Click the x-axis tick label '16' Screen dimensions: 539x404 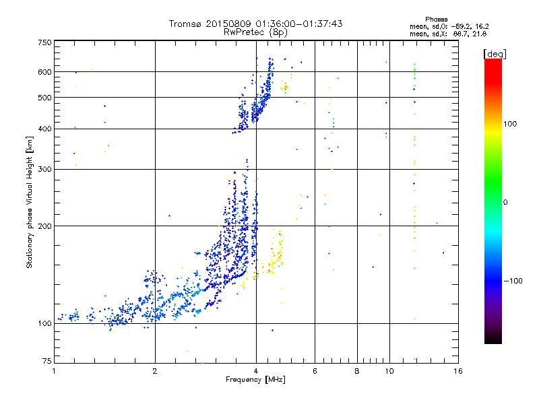point(458,371)
